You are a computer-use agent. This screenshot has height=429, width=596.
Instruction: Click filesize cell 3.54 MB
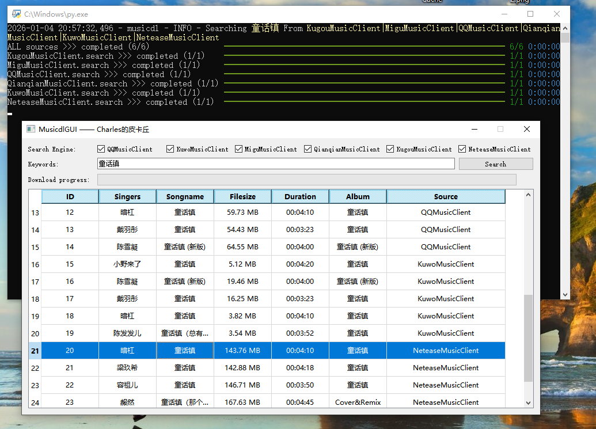pos(242,333)
